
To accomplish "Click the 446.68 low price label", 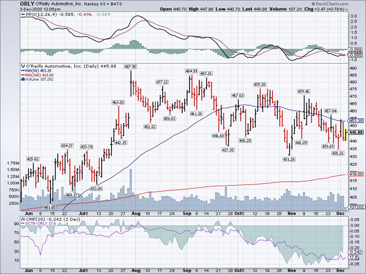I will (x=218, y=136).
